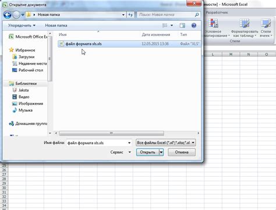Screen dimensions: 276x210
Task: Click the search magnifier icon
Action: click(x=197, y=15)
